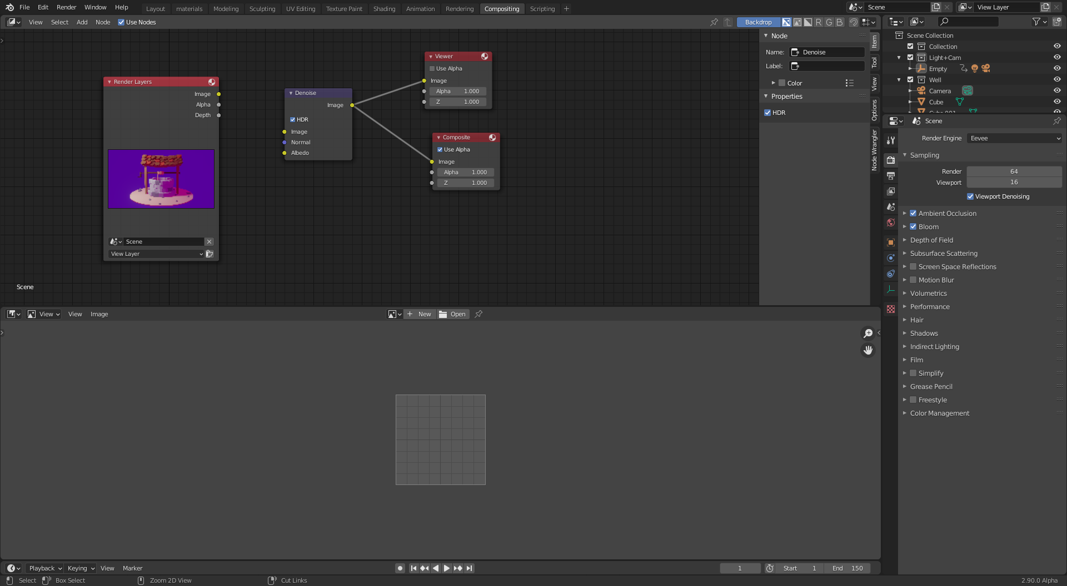Open the World properties globe icon
Image resolution: width=1067 pixels, height=586 pixels.
pos(891,223)
